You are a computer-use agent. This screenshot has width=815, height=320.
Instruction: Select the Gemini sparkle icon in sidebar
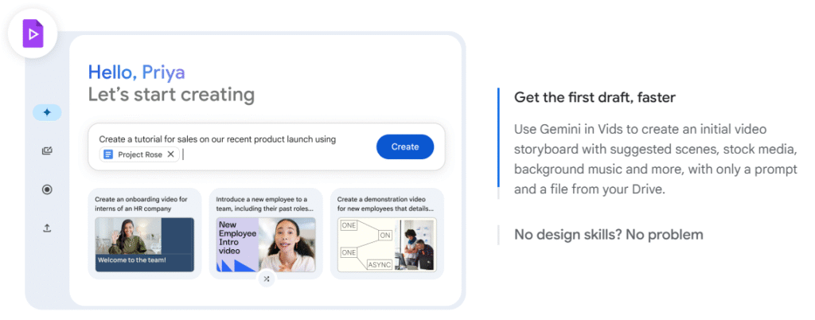(x=47, y=112)
